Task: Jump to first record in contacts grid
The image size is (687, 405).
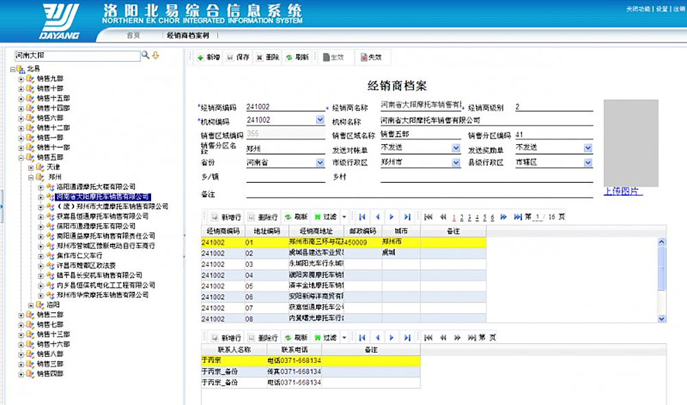Action: tap(362, 338)
